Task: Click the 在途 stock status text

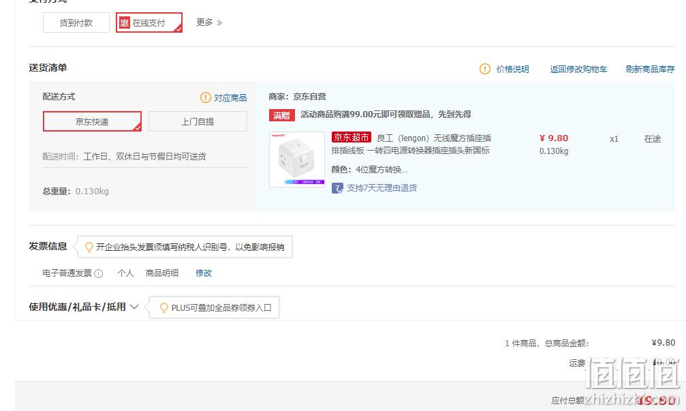Action: [653, 139]
